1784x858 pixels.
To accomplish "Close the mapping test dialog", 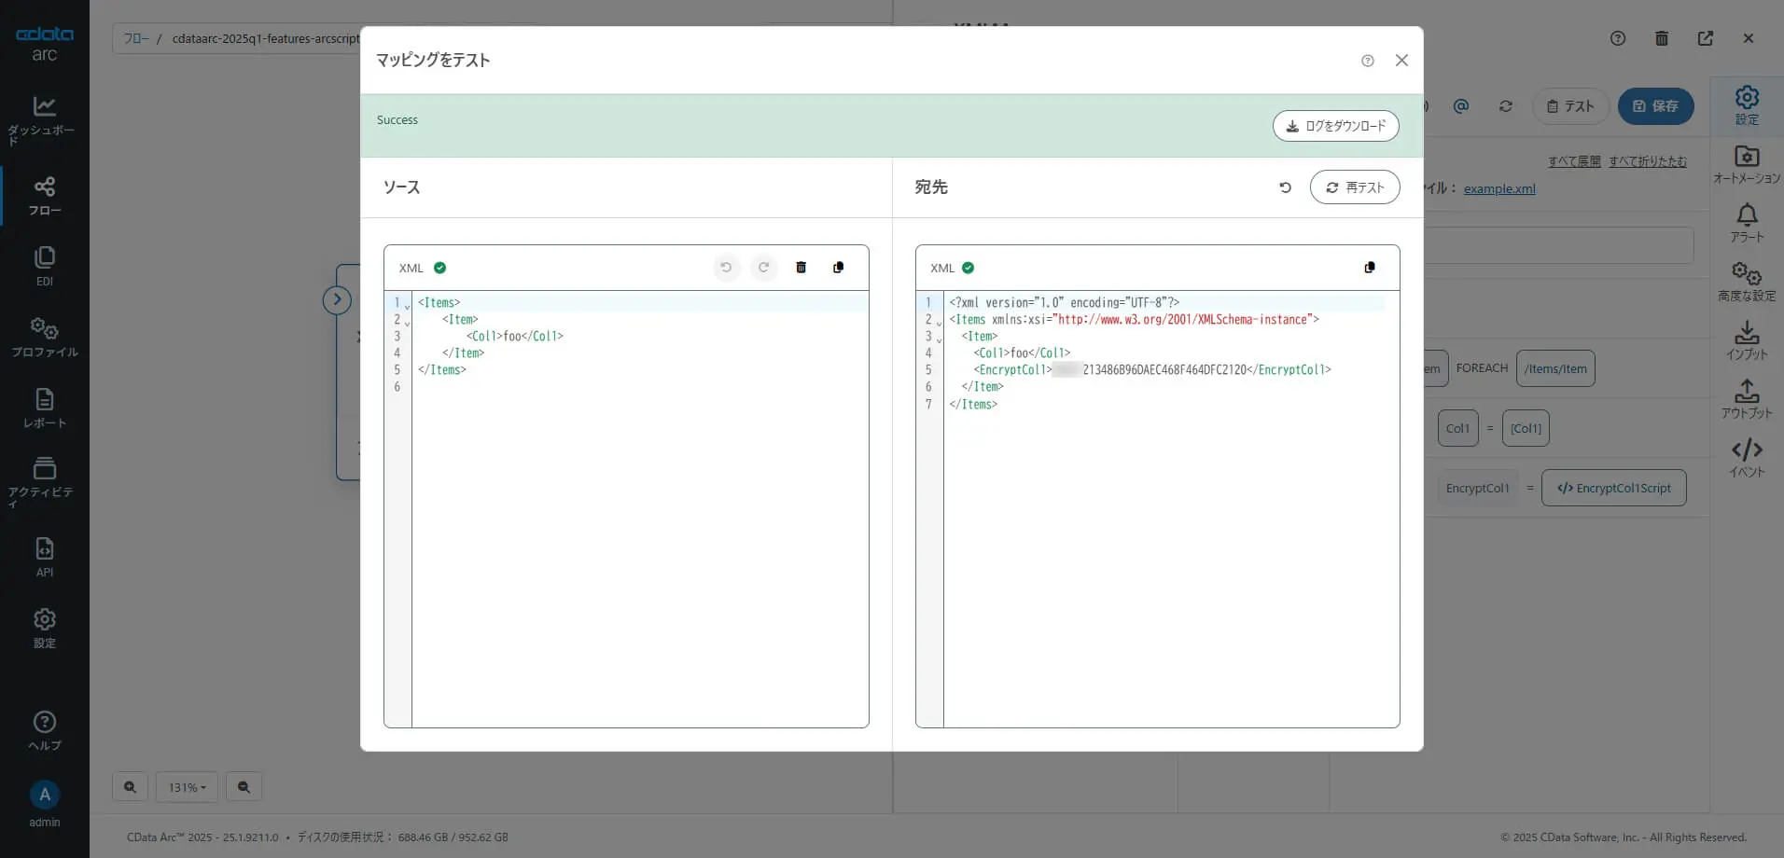I will [1401, 61].
